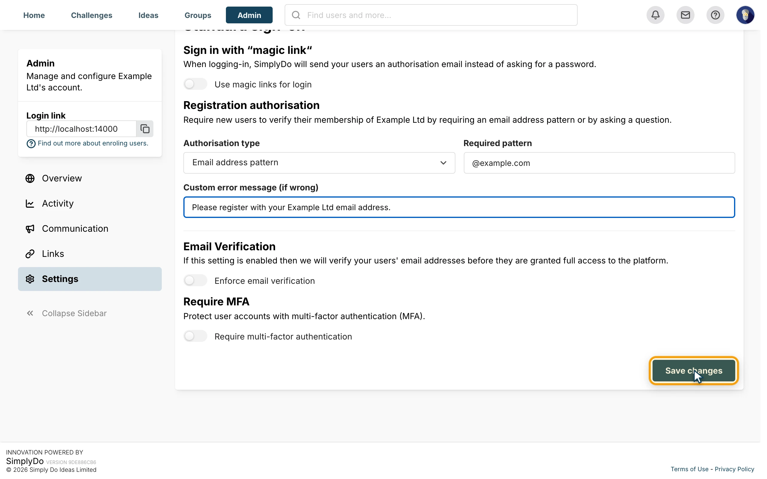Copy the login link with clipboard icon

pyautogui.click(x=145, y=129)
